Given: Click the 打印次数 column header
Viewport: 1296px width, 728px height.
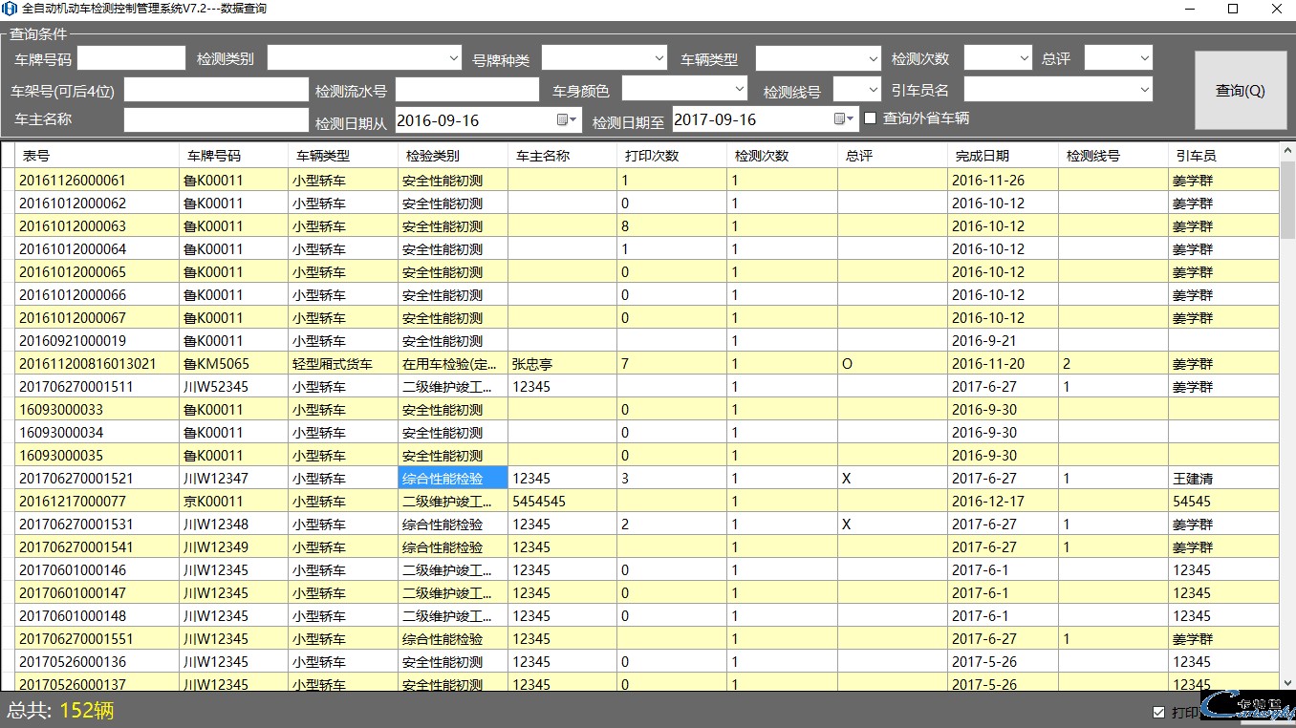Looking at the screenshot, I should (672, 156).
